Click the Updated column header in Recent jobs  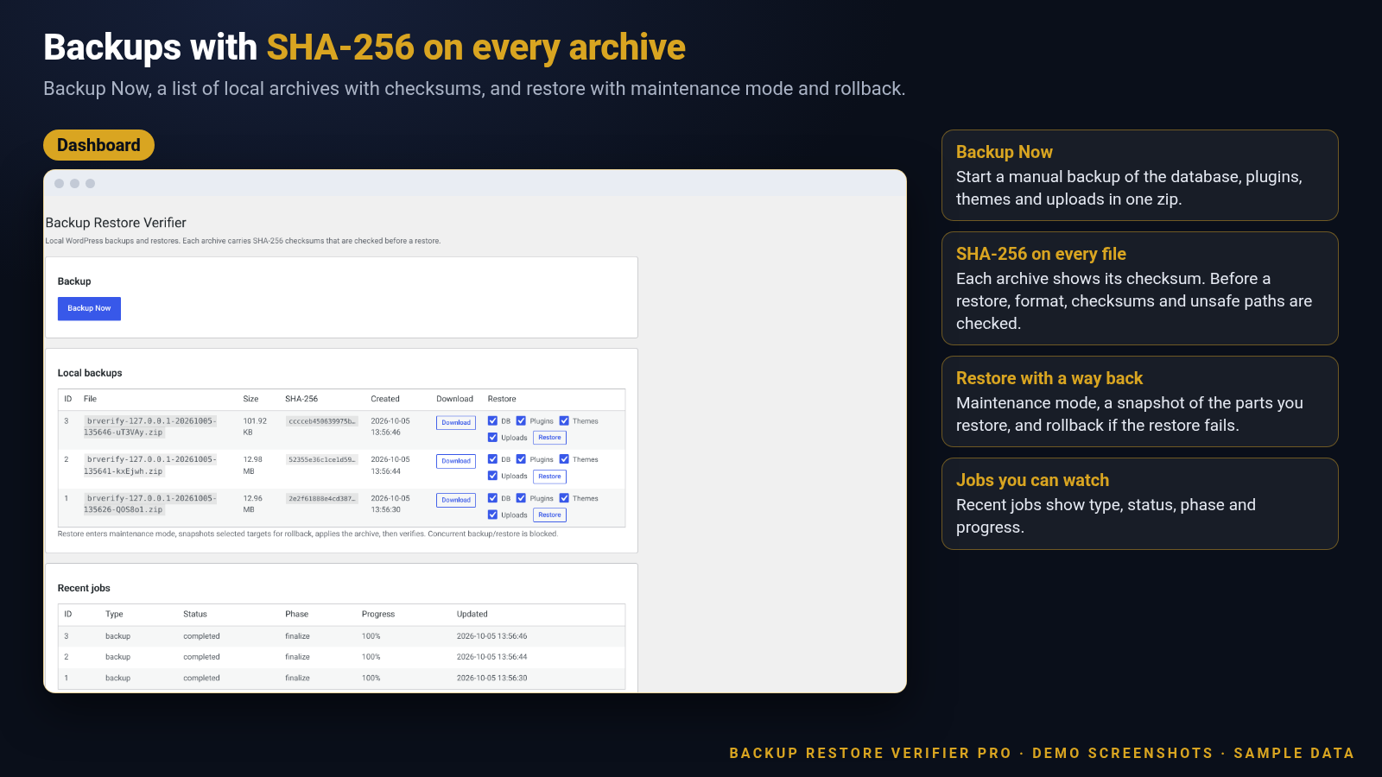(472, 614)
